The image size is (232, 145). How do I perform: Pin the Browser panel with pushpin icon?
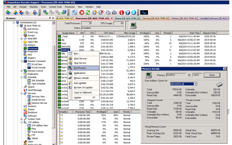[50, 18]
